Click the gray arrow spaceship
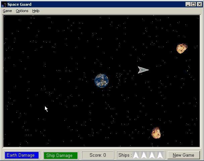Screen dimensions: 204x161 coord(143,70)
